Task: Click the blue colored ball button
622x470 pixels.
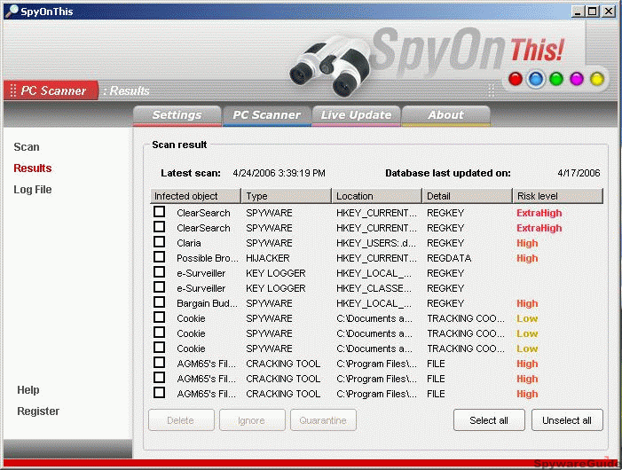Action: 536,79
